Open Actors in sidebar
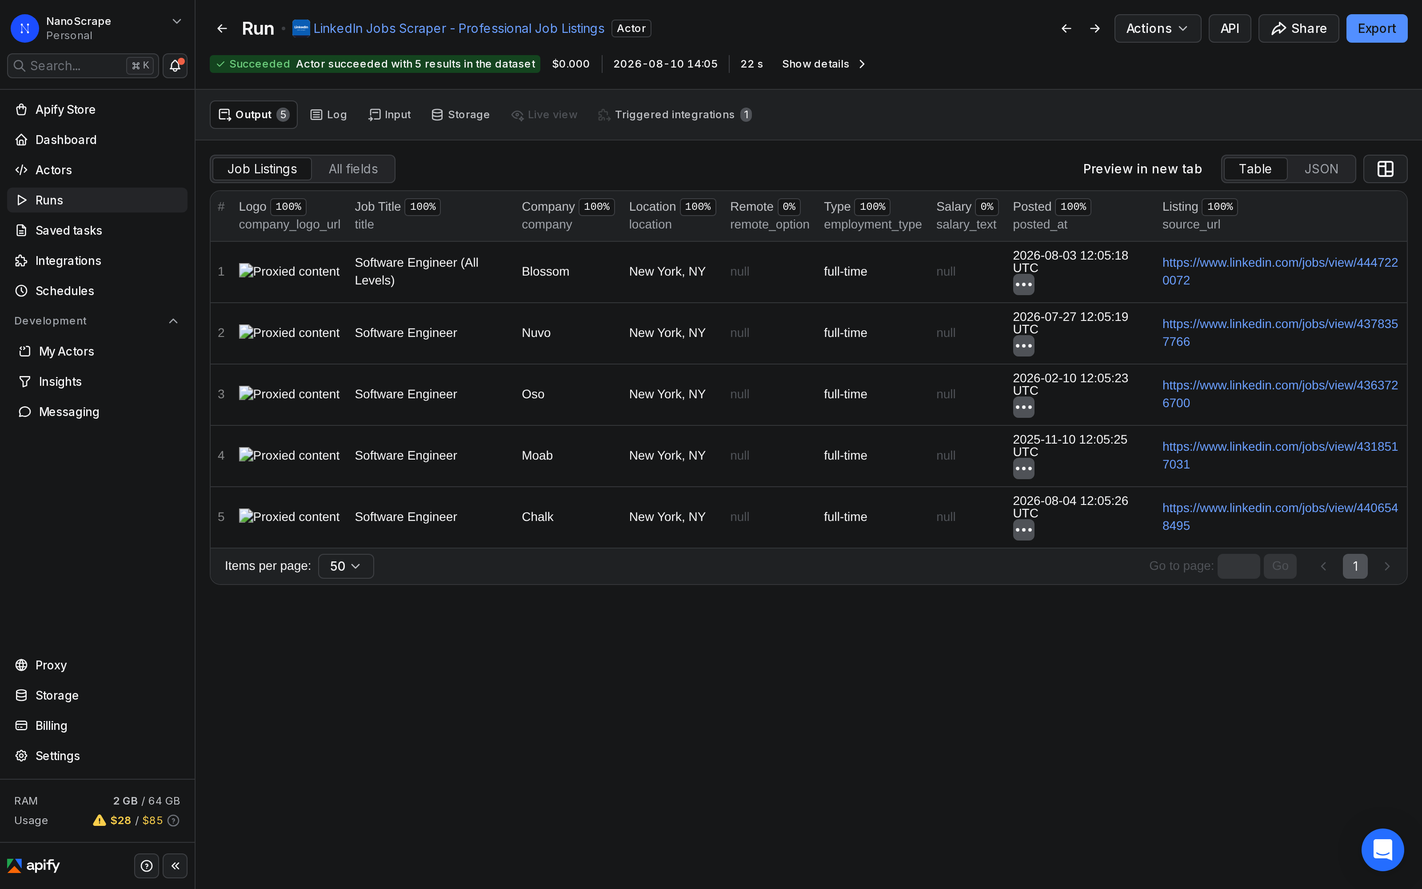 97,170
